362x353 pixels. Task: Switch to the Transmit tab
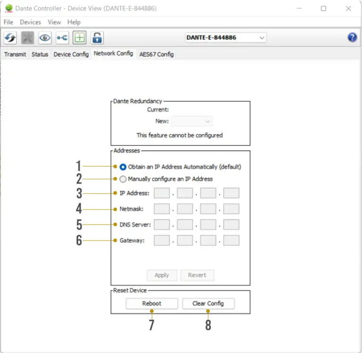15,55
